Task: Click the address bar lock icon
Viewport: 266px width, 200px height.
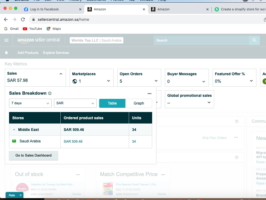Action: tap(34, 19)
